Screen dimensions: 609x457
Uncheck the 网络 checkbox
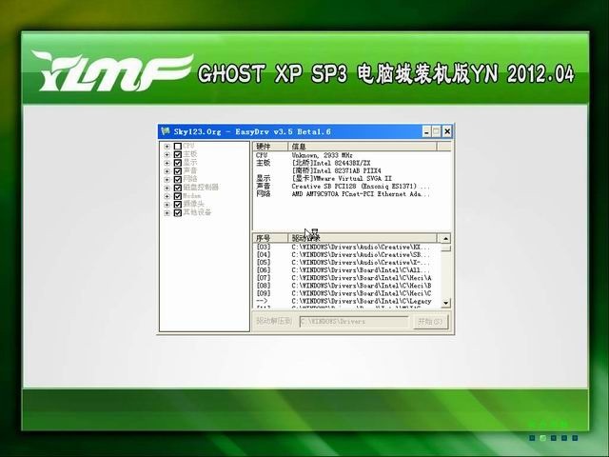point(178,180)
